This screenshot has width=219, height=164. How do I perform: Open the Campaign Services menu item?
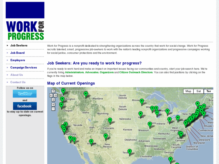point(23,67)
